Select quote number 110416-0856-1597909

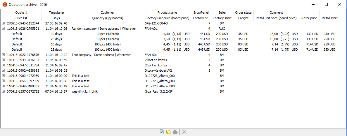pos(23,81)
